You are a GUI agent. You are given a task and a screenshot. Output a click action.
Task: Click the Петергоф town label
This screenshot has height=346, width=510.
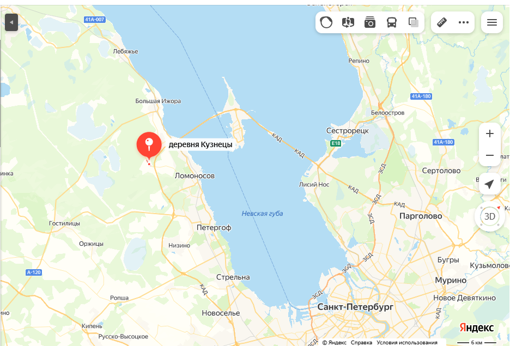pyautogui.click(x=214, y=228)
